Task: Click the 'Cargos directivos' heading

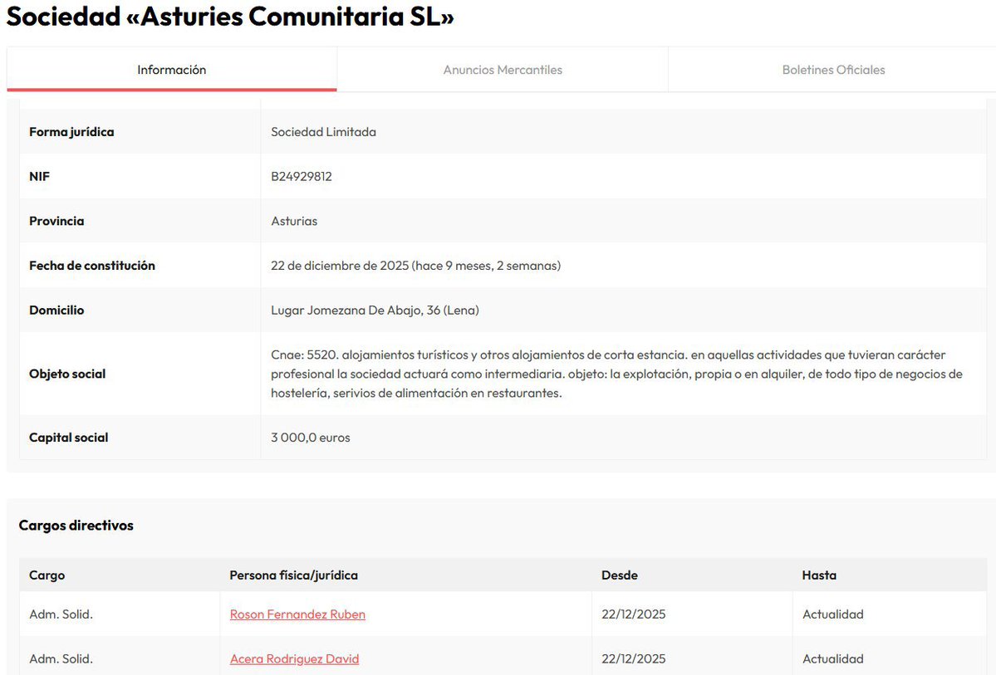Action: click(76, 526)
